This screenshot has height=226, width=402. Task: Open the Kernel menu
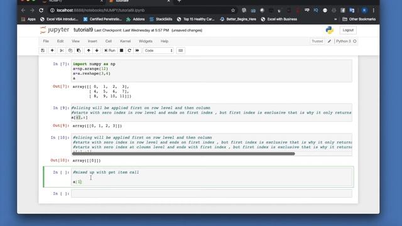click(126, 41)
